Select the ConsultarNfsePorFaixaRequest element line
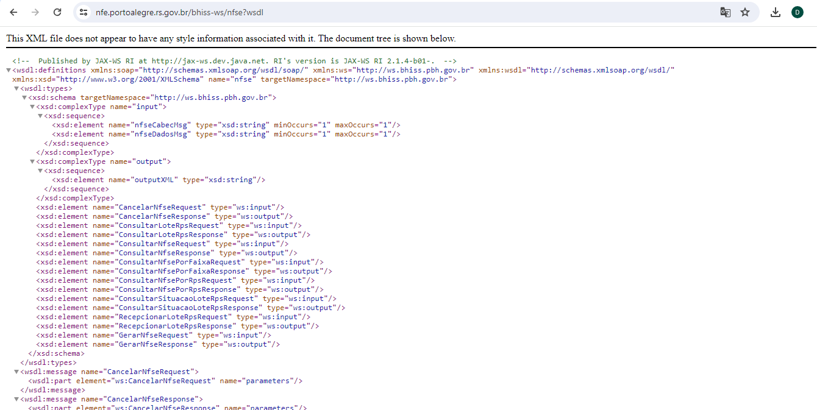The image size is (817, 410). pos(180,262)
